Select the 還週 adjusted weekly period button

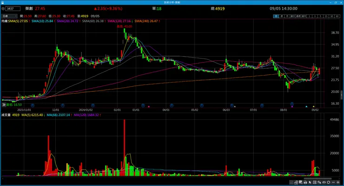[298, 16]
